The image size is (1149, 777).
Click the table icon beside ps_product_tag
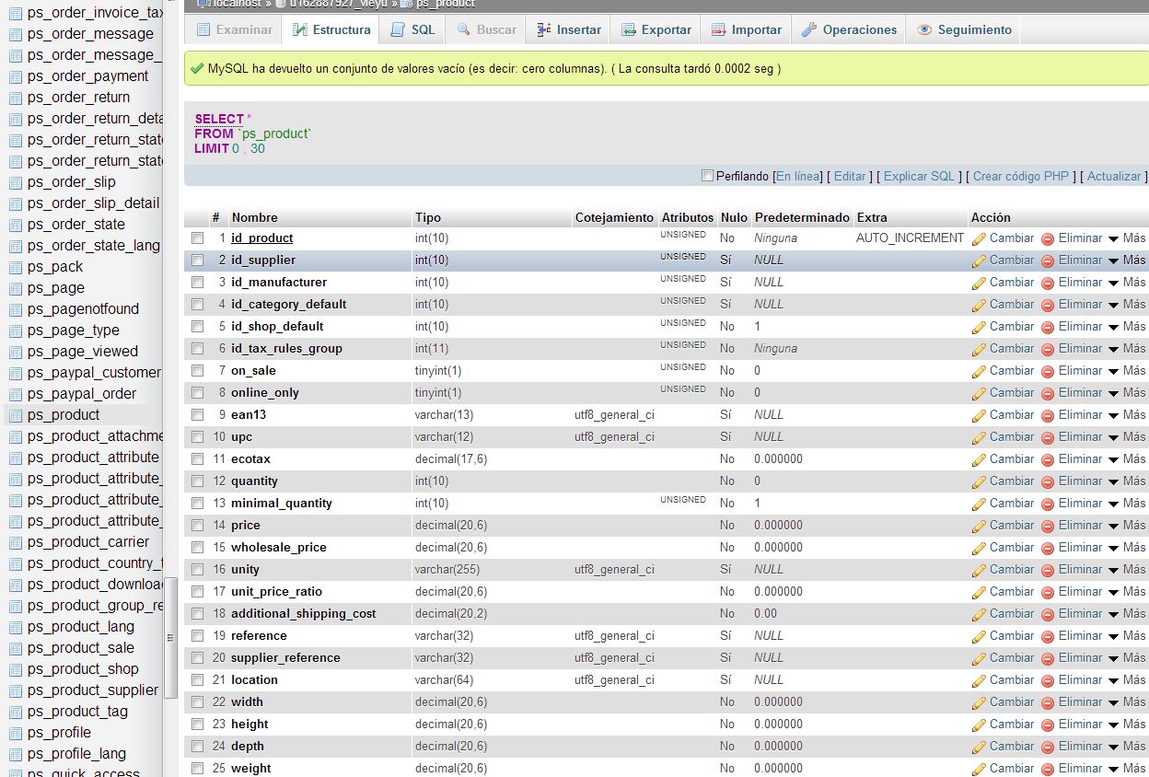[15, 712]
